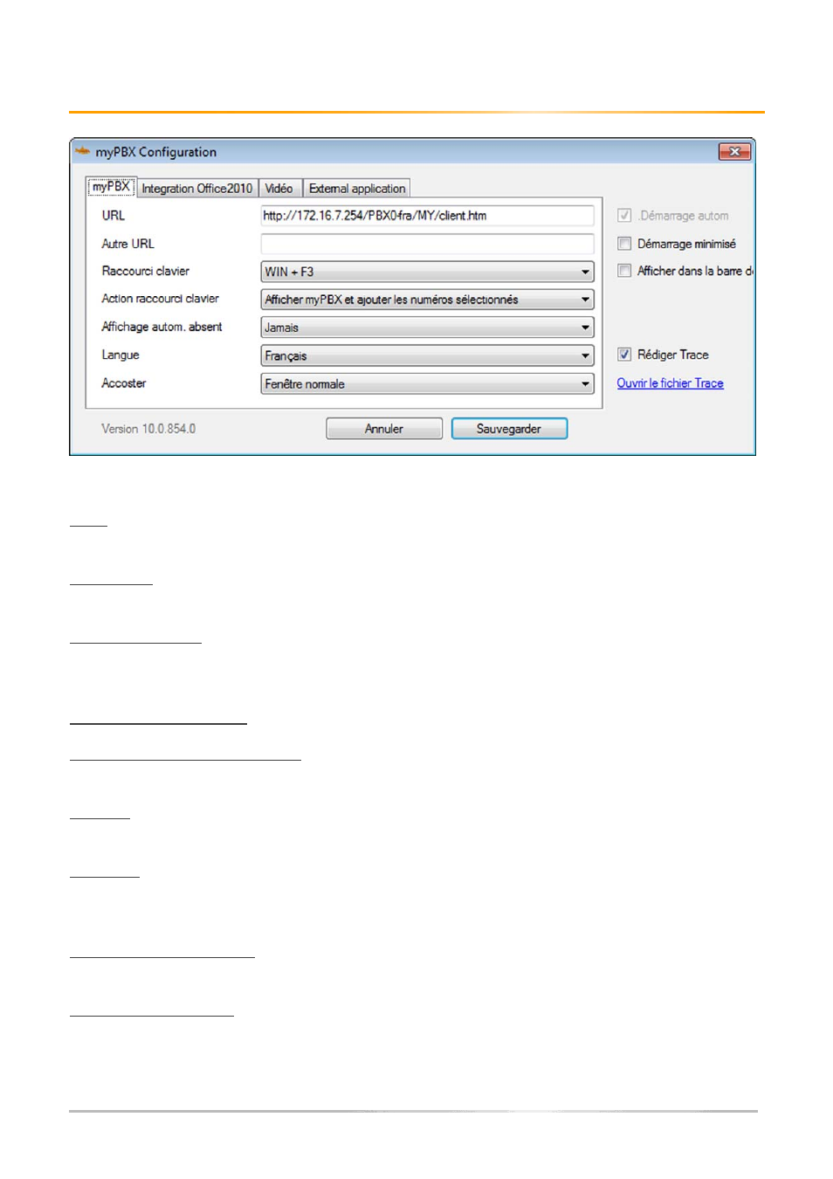Viewport: 833px width, 1179px height.
Task: Open the Integration Office2010 tab
Action: coord(196,188)
